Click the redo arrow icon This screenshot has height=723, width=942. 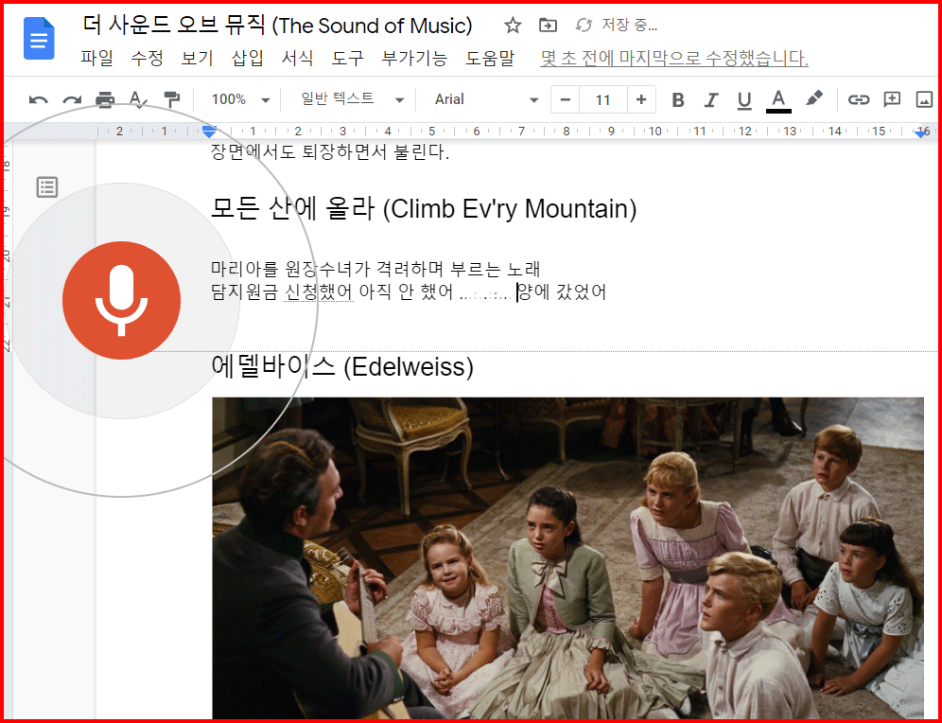coord(72,99)
